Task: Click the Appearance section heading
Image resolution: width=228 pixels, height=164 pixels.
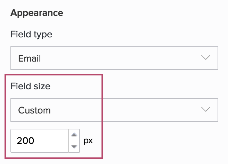Action: tap(37, 13)
